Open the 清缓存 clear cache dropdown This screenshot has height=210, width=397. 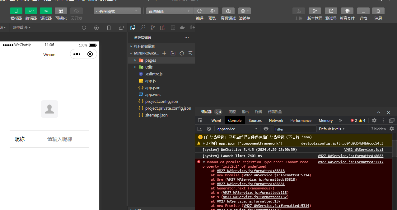coord(245,11)
